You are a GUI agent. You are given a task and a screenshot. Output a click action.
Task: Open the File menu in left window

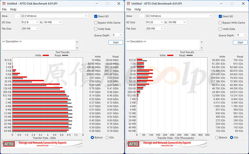pyautogui.click(x=4, y=9)
